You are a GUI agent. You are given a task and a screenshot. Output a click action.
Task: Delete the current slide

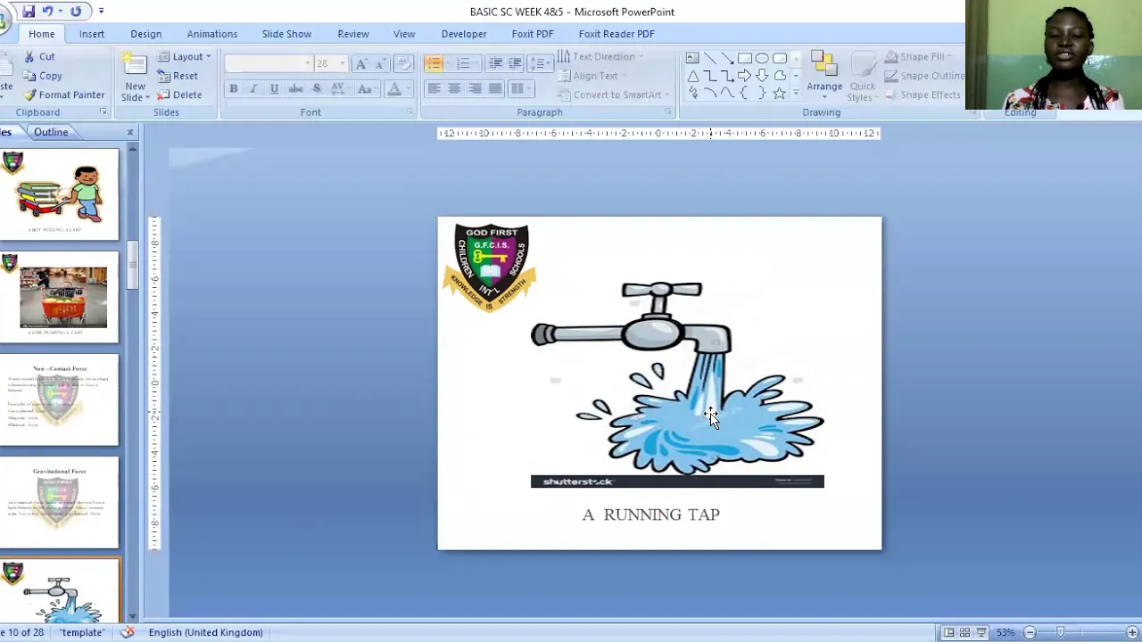179,95
